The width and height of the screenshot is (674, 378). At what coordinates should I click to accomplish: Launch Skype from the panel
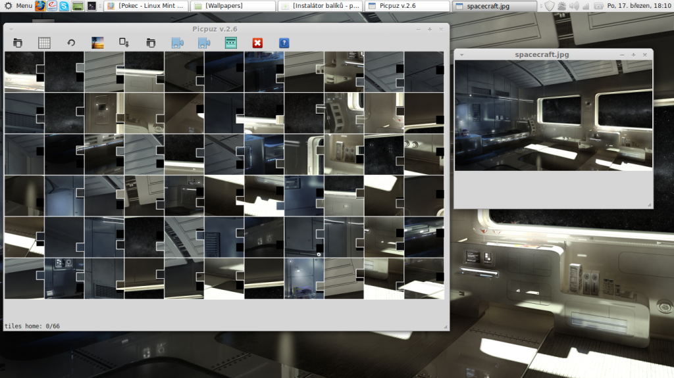(64, 5)
